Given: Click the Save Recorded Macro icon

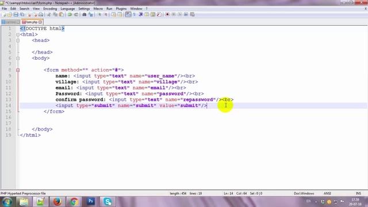Looking at the screenshot, I should coord(193,14).
